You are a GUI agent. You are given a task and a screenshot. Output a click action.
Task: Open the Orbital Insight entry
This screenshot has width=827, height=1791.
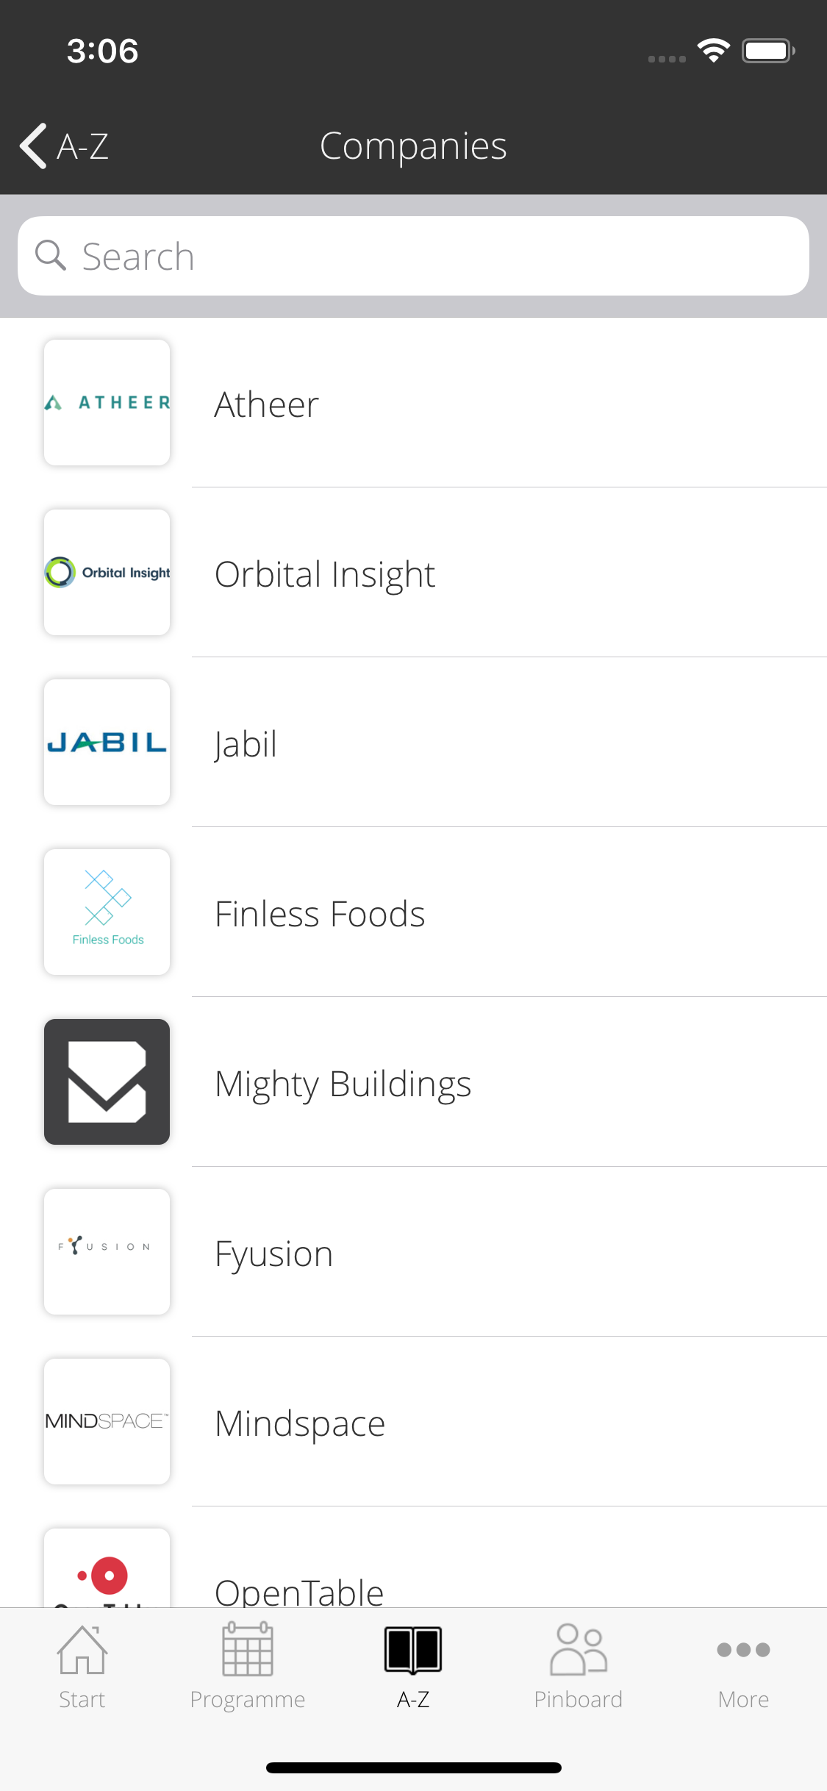[413, 572]
